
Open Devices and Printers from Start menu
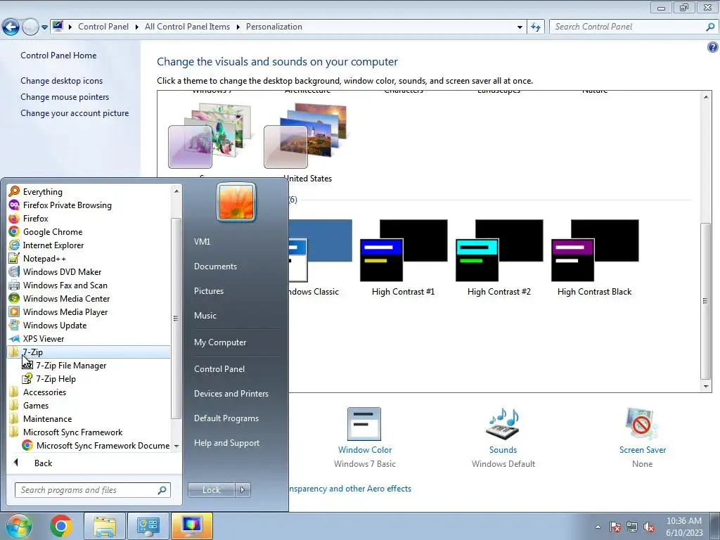[231, 394]
